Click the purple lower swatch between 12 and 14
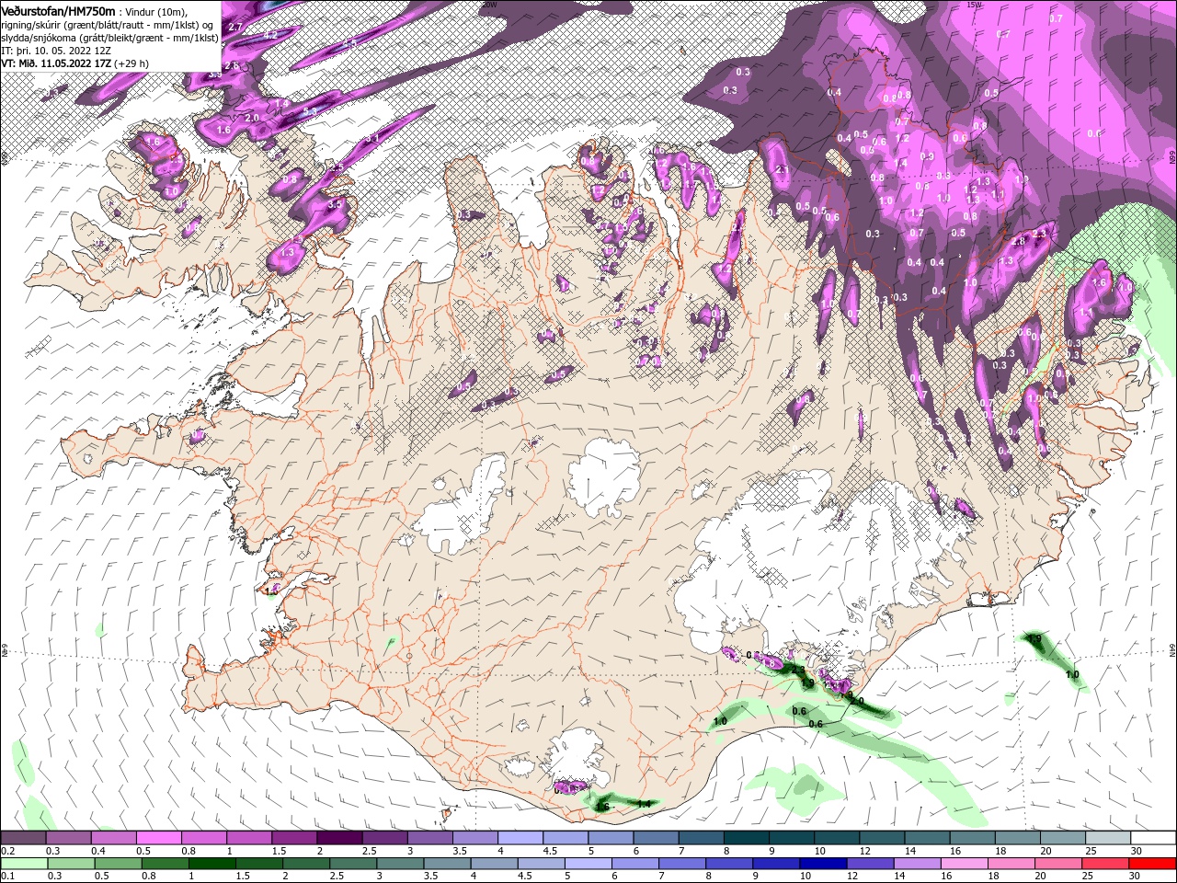The height and width of the screenshot is (883, 1177). tap(871, 863)
